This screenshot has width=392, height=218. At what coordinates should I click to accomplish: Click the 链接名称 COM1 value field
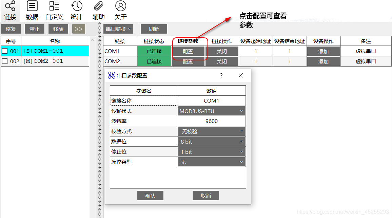(x=212, y=101)
